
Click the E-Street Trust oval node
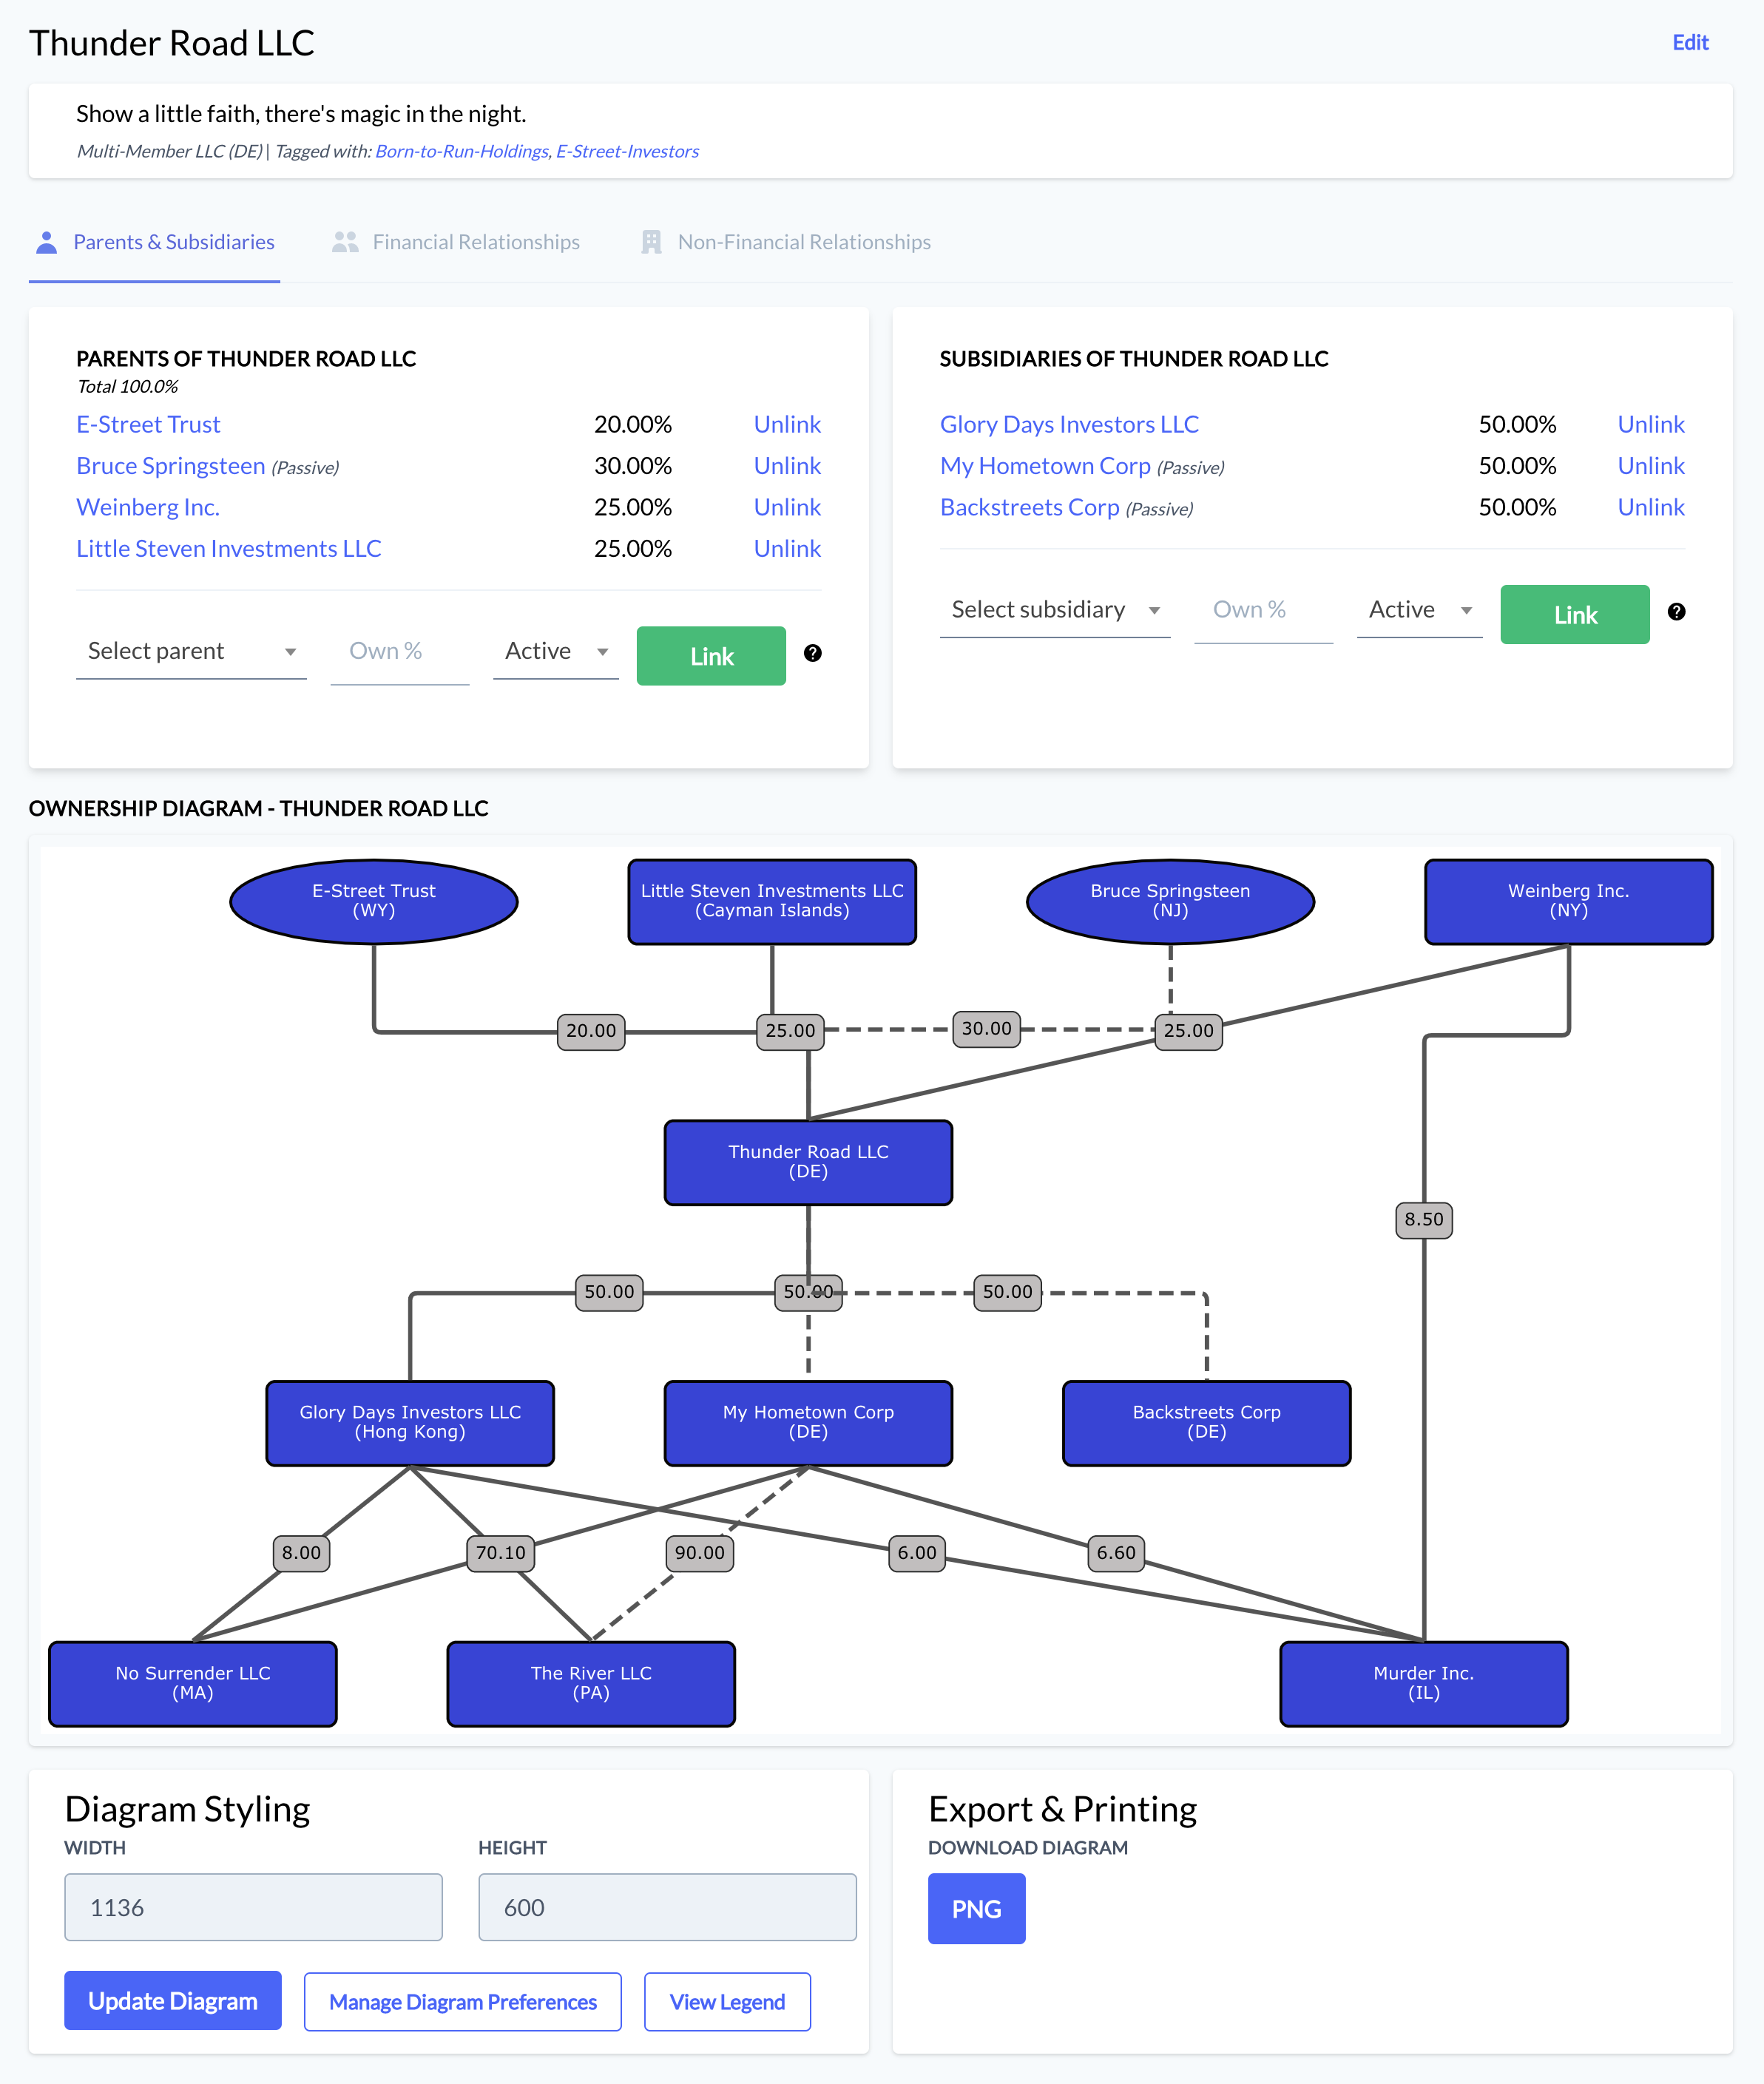[373, 901]
